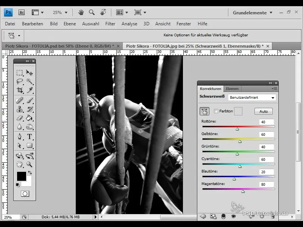
Task: Click the Magentatöne slider handle
Action: pos(243,191)
